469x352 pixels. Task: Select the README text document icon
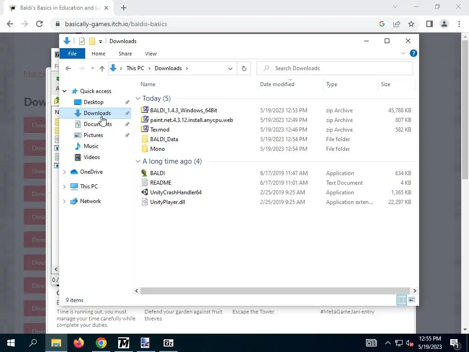[x=144, y=182]
